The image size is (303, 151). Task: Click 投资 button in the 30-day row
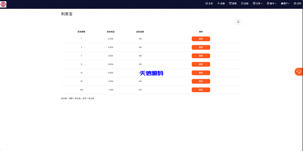click(201, 81)
